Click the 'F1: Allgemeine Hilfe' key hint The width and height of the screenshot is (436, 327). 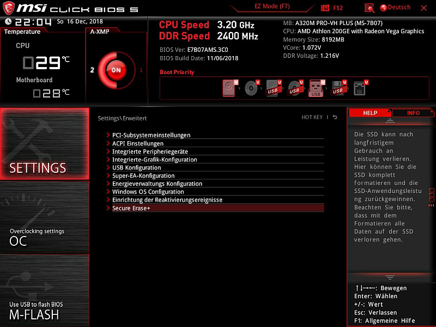click(x=385, y=320)
